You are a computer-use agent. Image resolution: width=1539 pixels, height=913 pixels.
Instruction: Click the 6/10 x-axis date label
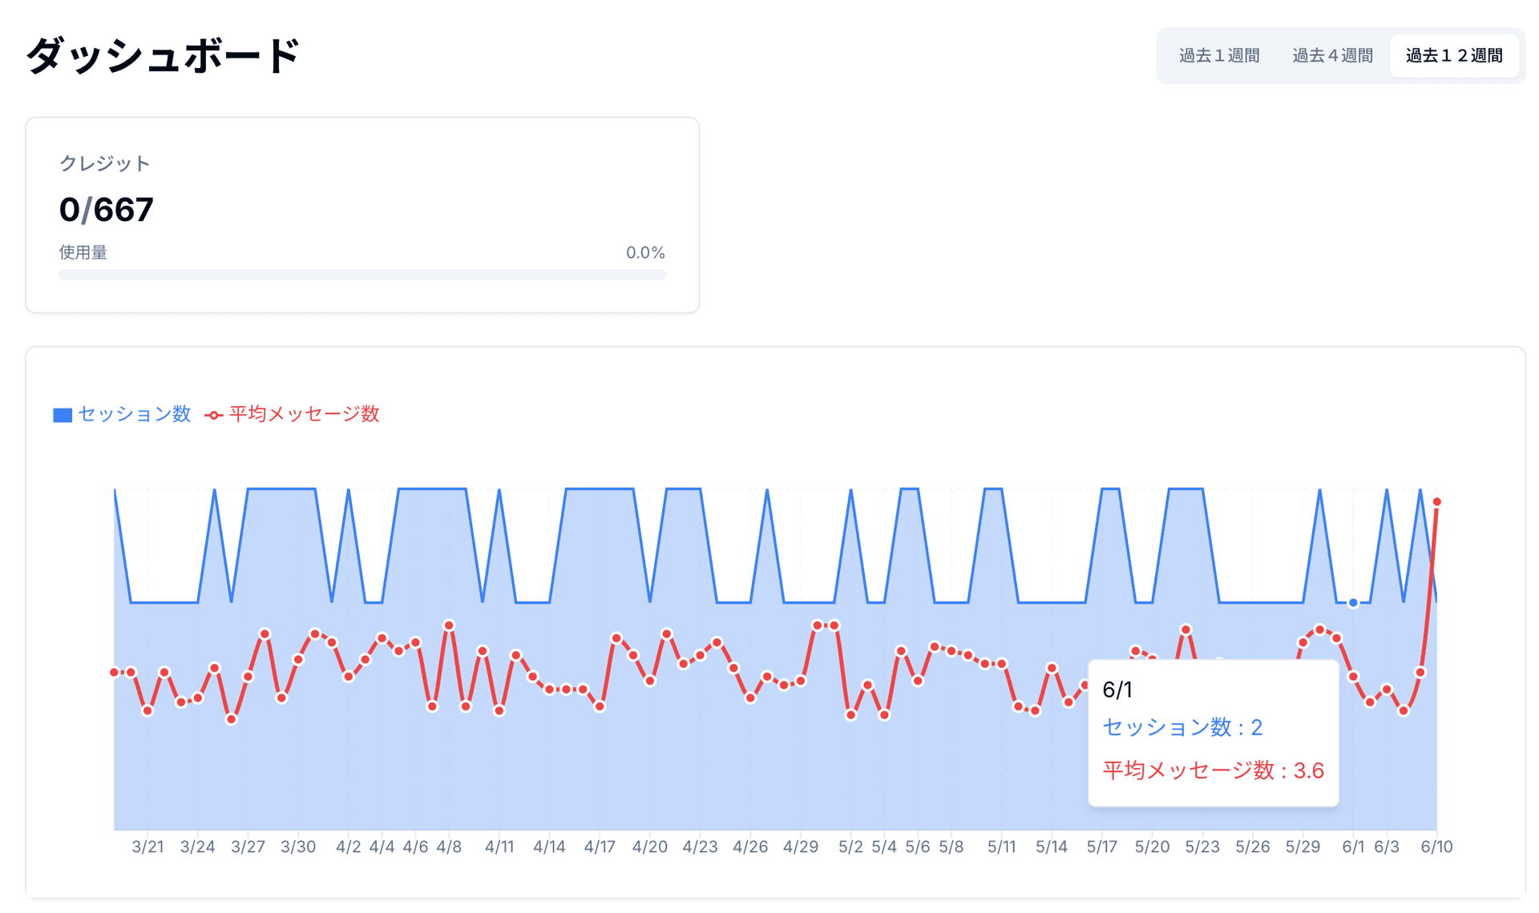pyautogui.click(x=1436, y=847)
